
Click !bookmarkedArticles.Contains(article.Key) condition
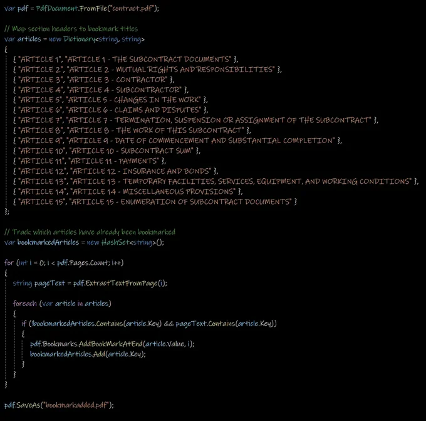(x=96, y=324)
